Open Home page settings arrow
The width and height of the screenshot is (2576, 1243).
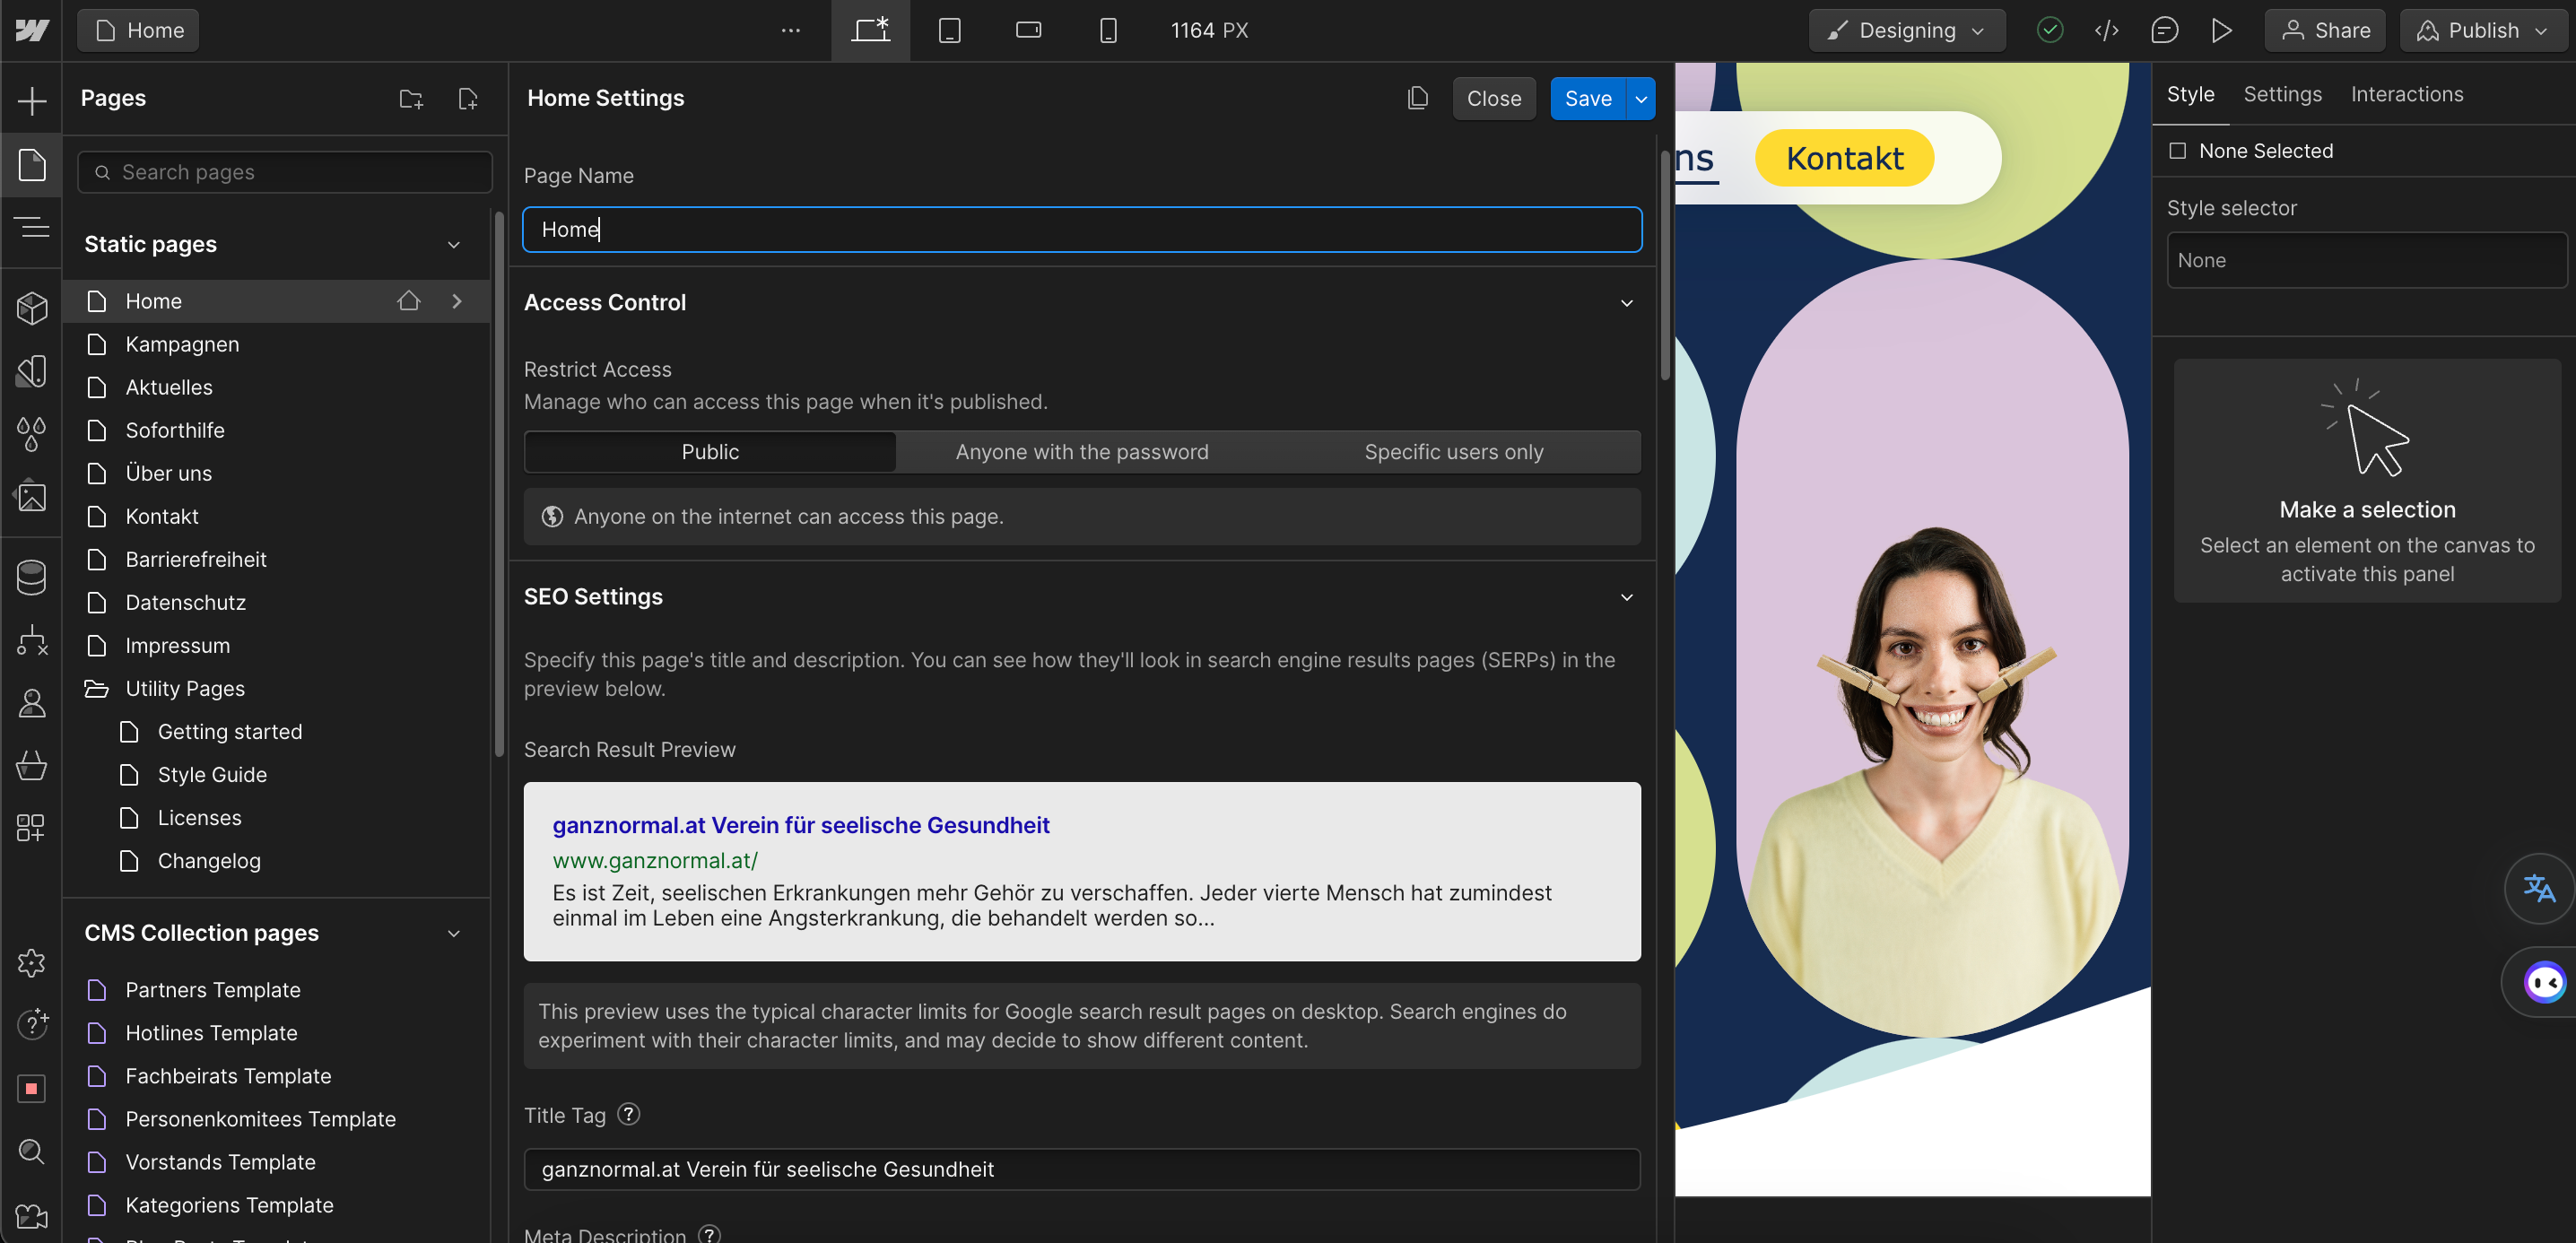pyautogui.click(x=457, y=301)
